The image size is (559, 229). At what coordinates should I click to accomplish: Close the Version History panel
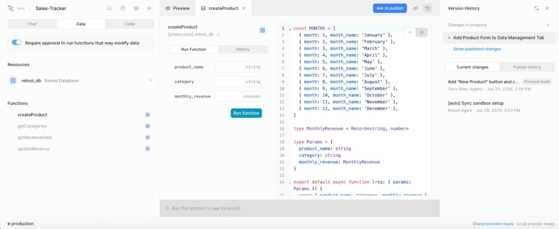[547, 8]
